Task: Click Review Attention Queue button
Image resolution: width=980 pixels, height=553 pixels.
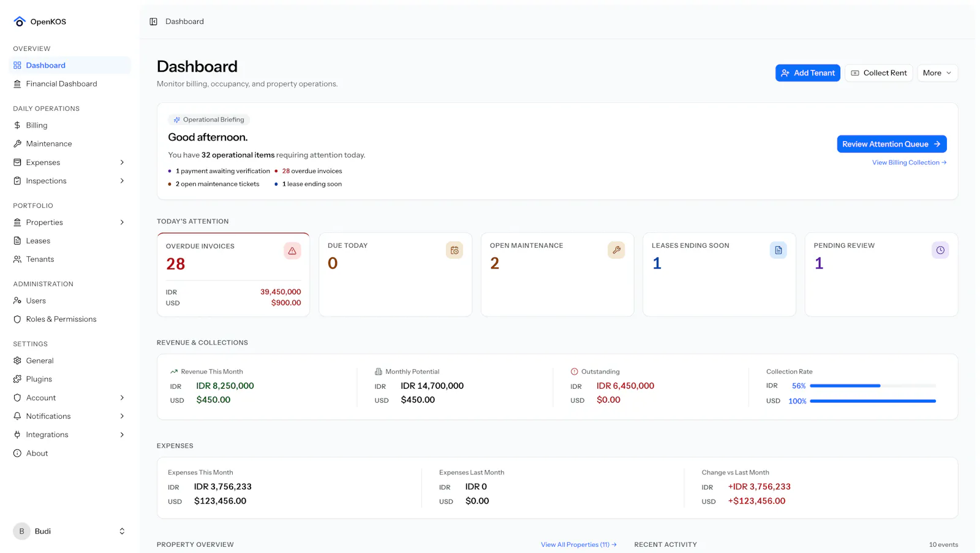Action: point(892,144)
